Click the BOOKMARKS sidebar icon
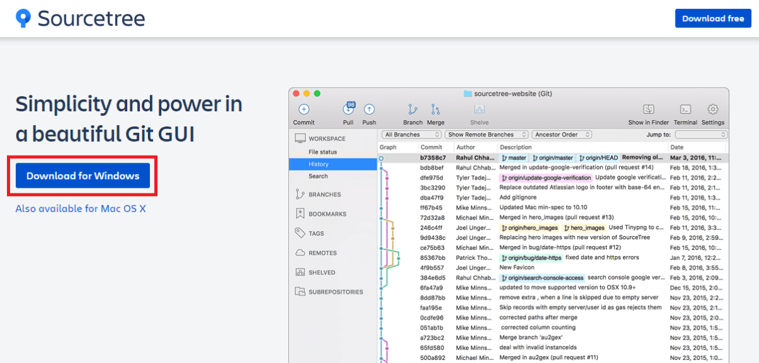The width and height of the screenshot is (759, 363). (300, 214)
